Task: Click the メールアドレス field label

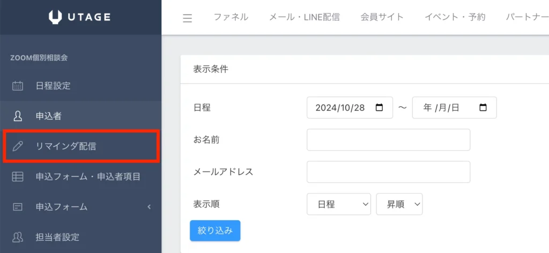Action: 224,172
